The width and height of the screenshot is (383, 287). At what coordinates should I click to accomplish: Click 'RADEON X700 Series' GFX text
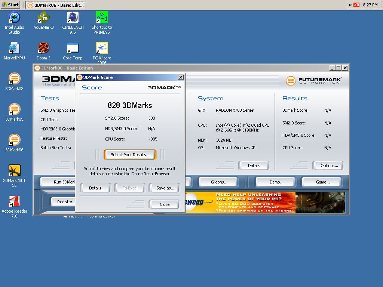pos(235,110)
